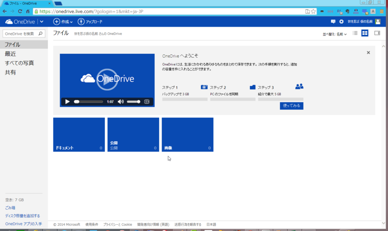The height and width of the screenshot is (231, 388).
Task: Click the video progress seek bar
Action: pyautogui.click(x=88, y=102)
